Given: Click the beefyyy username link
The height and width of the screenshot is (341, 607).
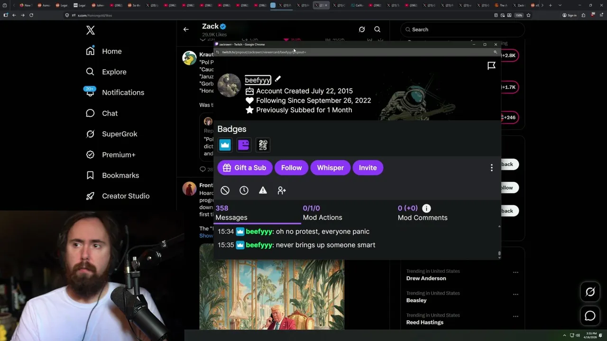Looking at the screenshot, I should tap(258, 80).
